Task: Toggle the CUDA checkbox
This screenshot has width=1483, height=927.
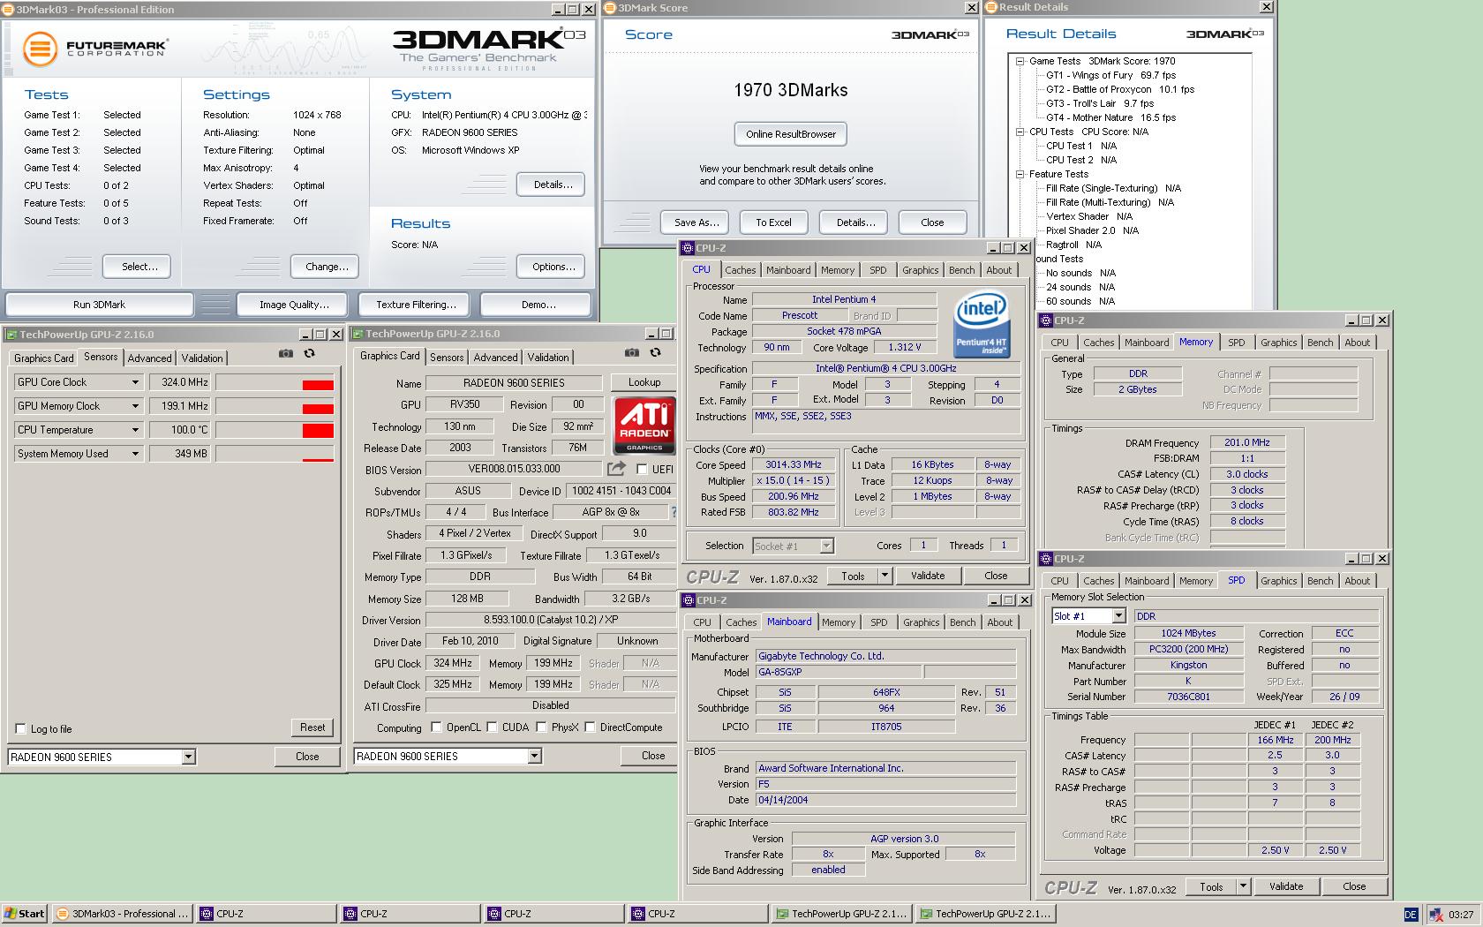Action: [x=492, y=727]
